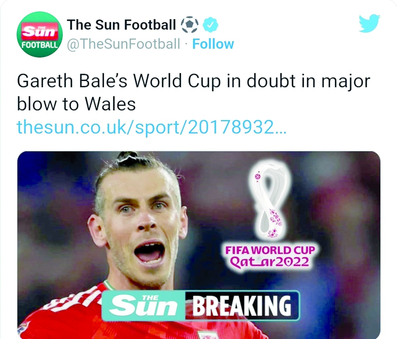This screenshot has width=397, height=339.
Task: Open the tweet's attached photo
Action: click(199, 245)
